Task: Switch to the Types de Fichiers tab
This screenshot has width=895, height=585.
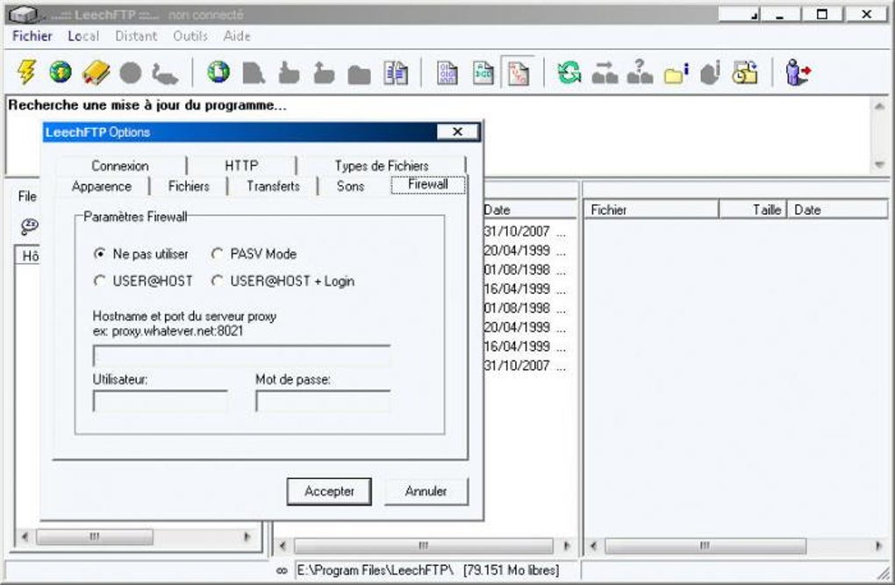Action: click(382, 166)
